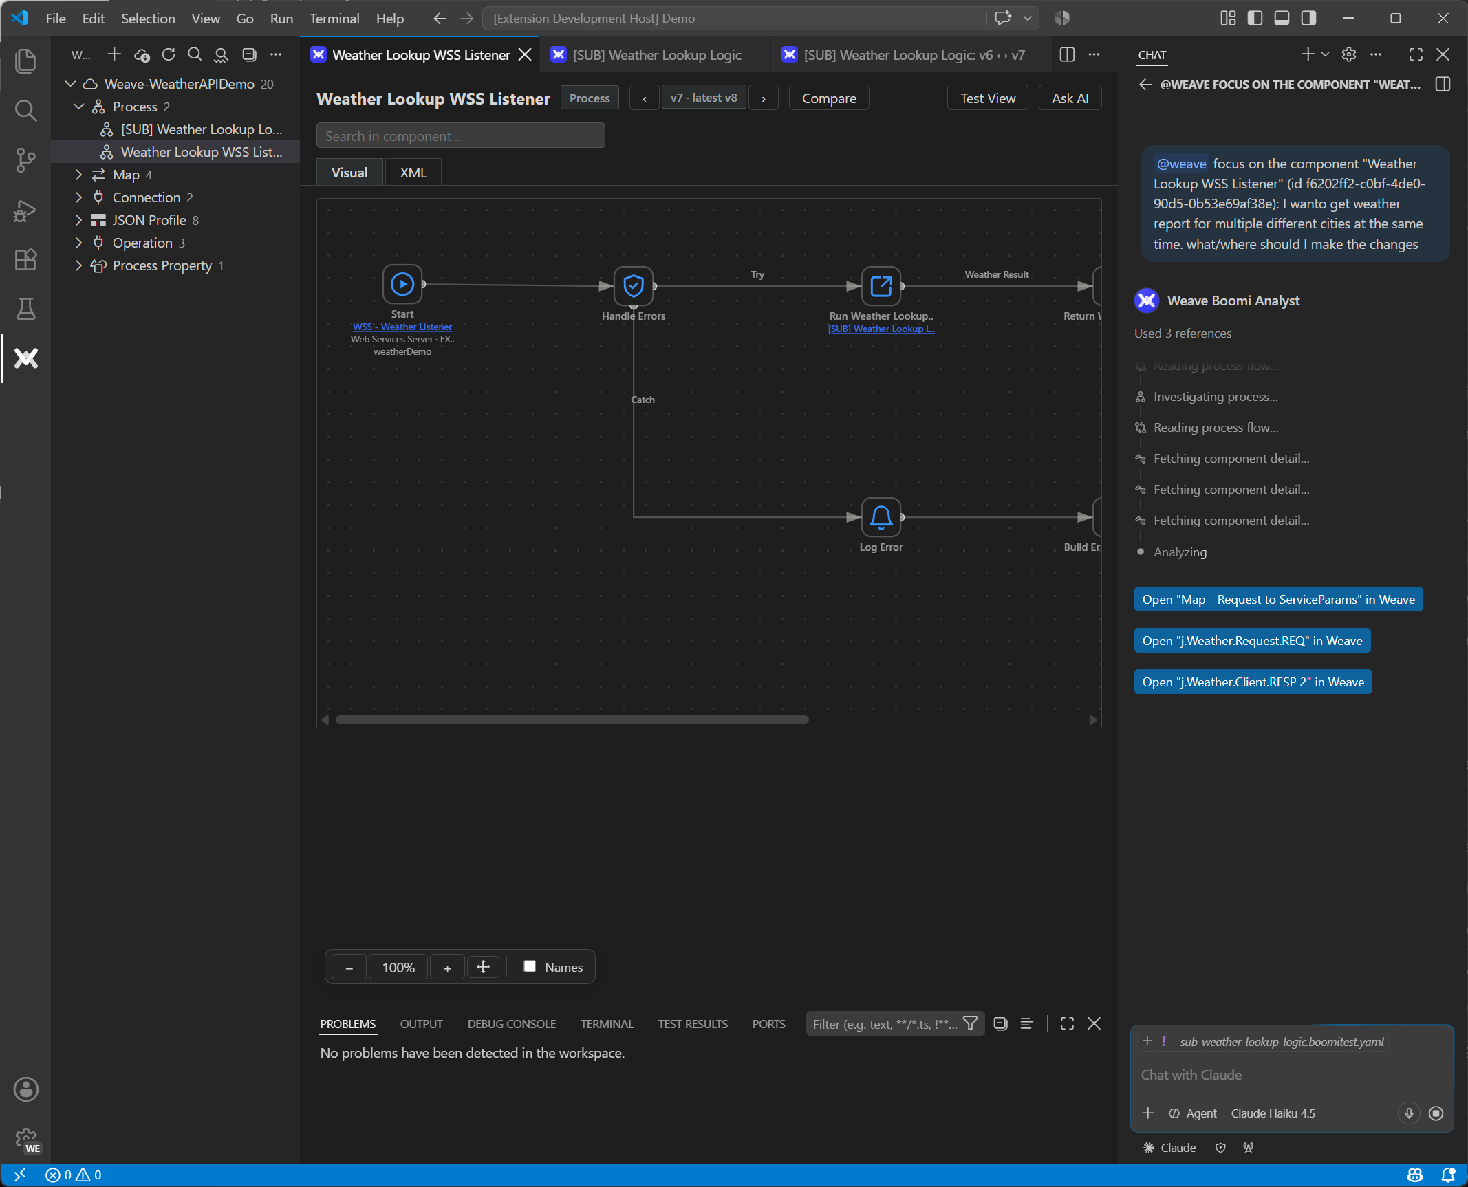
Task: Open chat settings gear icon
Action: click(x=1348, y=54)
